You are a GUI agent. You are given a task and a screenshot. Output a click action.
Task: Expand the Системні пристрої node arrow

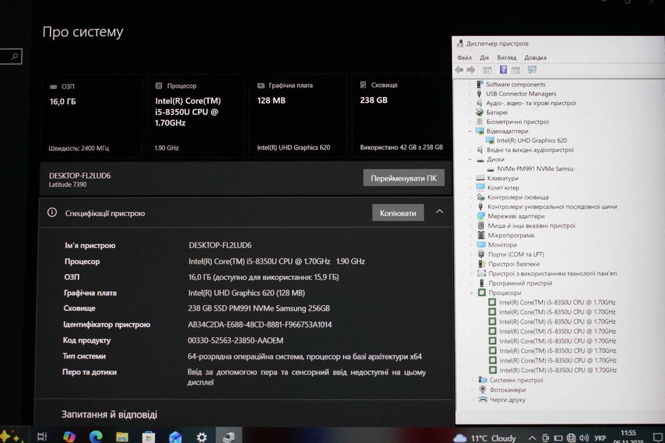pos(472,381)
